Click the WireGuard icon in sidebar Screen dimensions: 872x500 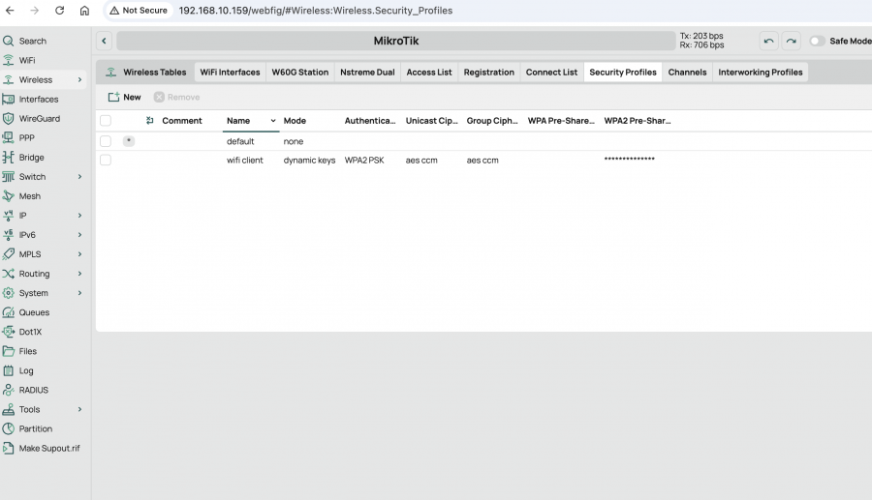click(9, 119)
